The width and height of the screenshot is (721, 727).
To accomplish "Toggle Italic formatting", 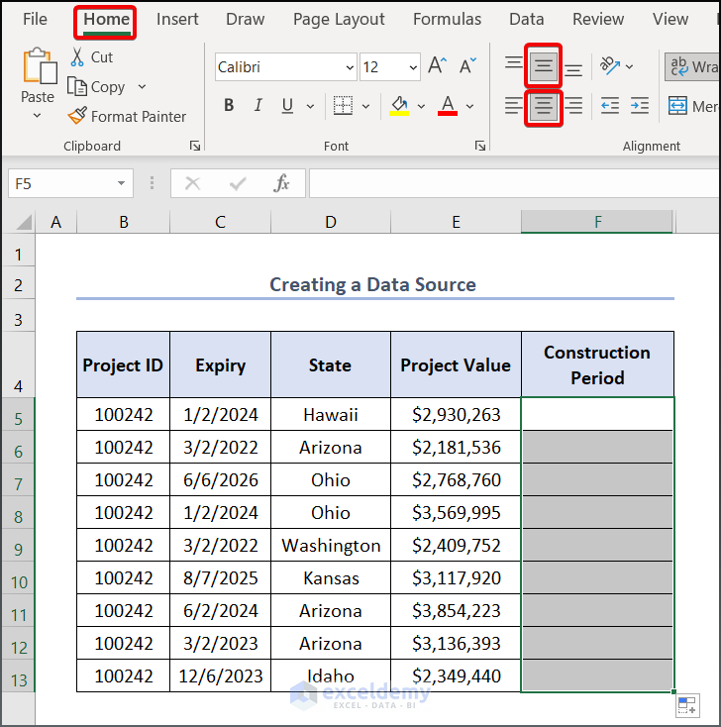I will click(x=257, y=106).
